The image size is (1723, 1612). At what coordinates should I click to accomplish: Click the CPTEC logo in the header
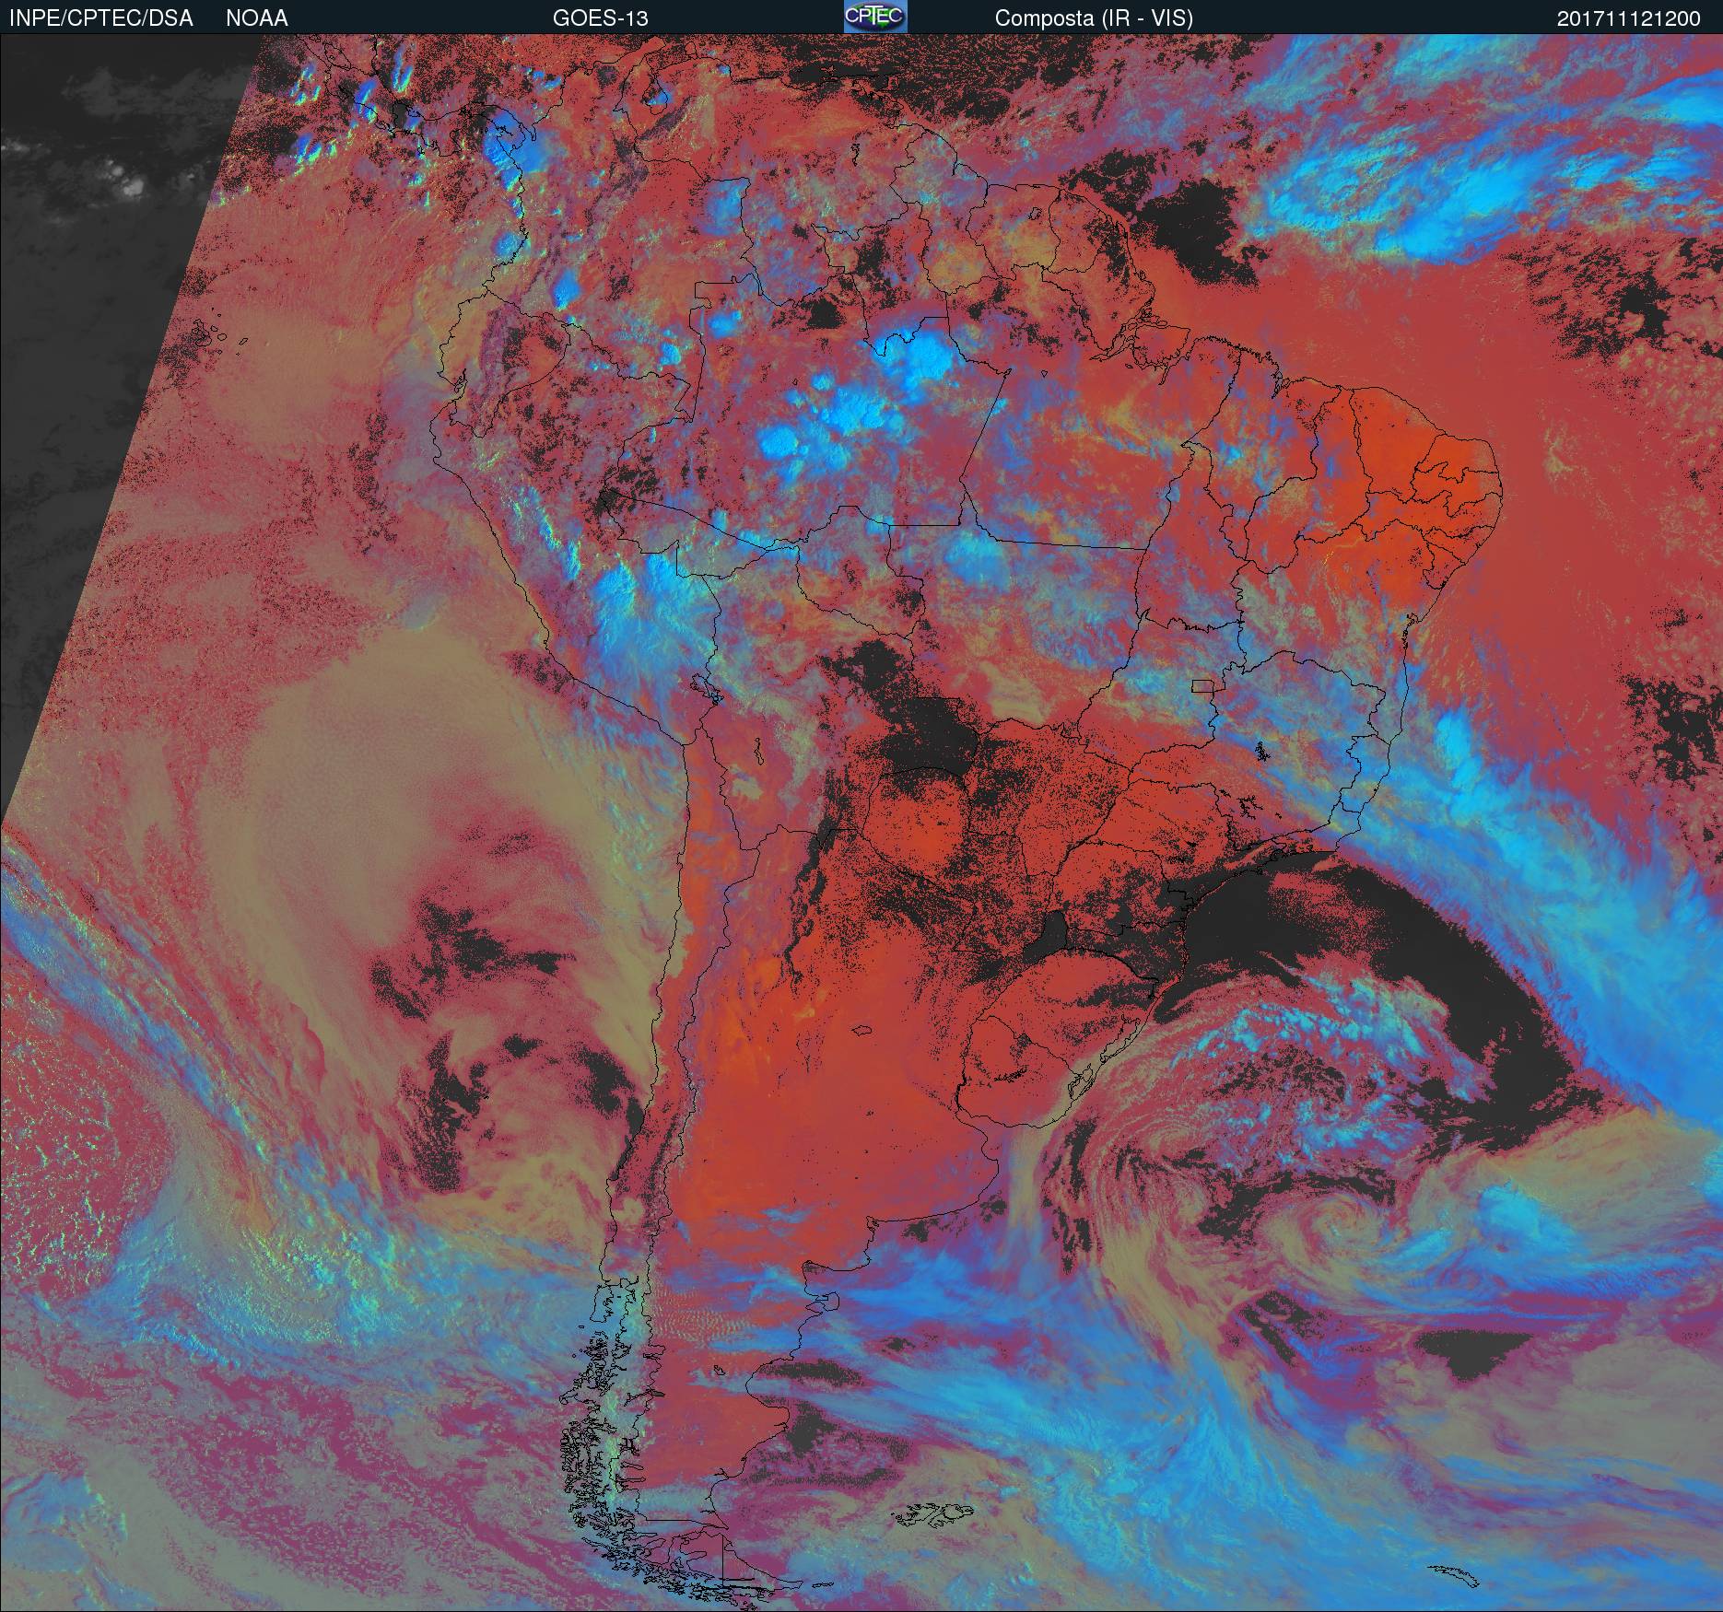(875, 17)
